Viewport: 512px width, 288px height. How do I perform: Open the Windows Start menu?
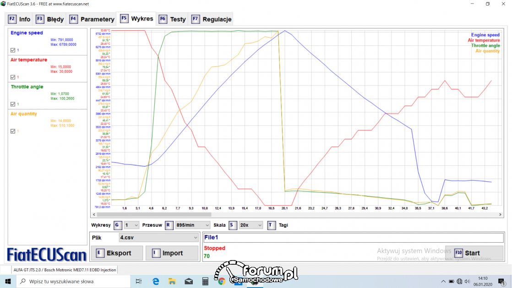pos(8,281)
